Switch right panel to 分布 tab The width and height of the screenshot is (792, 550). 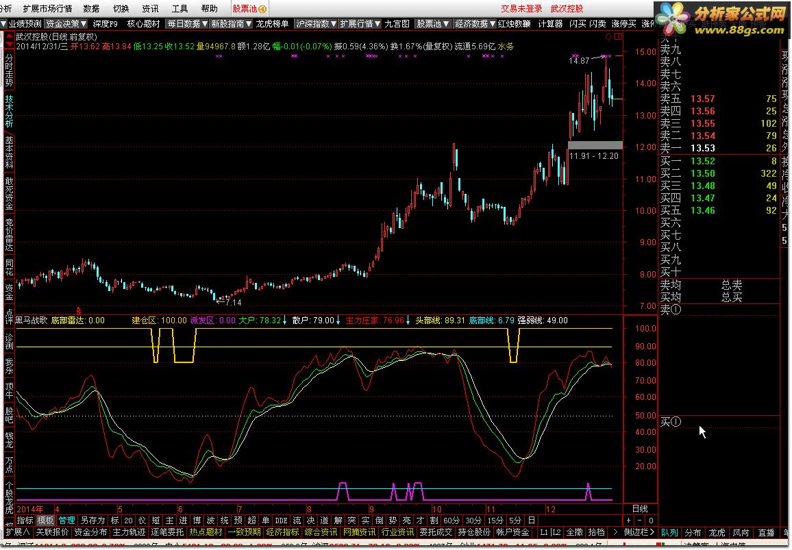(x=693, y=533)
